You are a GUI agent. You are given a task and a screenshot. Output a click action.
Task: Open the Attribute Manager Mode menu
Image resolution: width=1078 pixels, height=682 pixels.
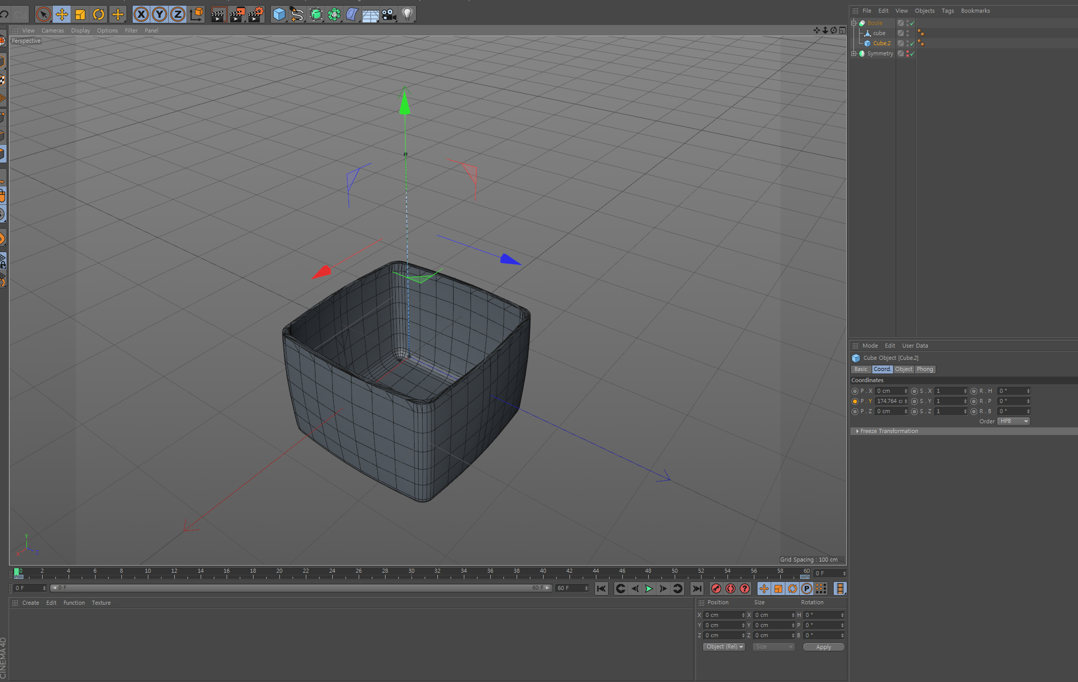point(870,346)
